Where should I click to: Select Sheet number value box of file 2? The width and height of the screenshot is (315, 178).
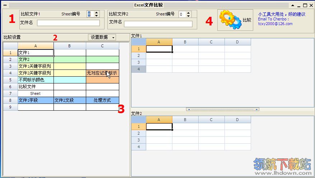(182, 14)
